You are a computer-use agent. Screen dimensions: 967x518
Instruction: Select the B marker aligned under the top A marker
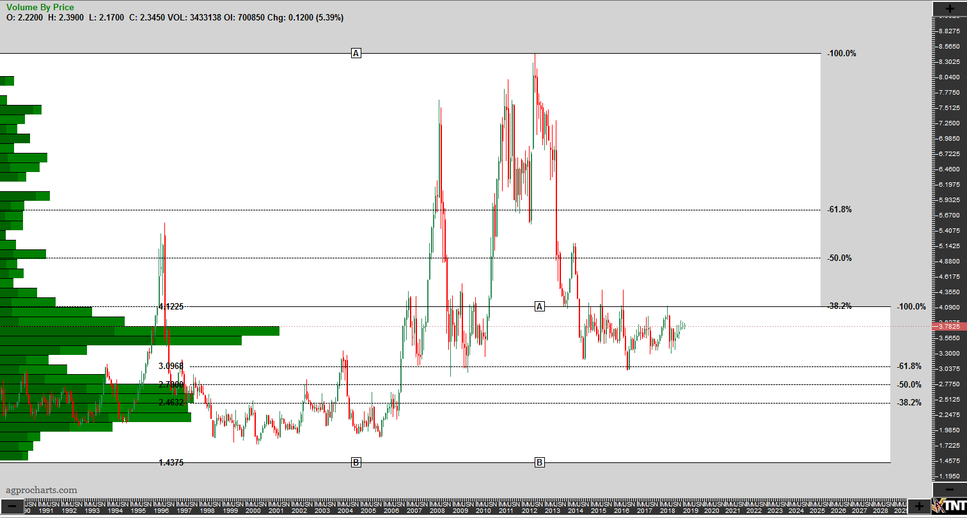[356, 462]
